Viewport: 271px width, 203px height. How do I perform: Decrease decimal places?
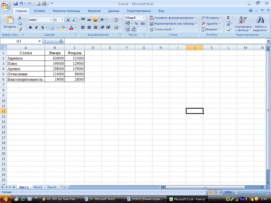click(133, 29)
